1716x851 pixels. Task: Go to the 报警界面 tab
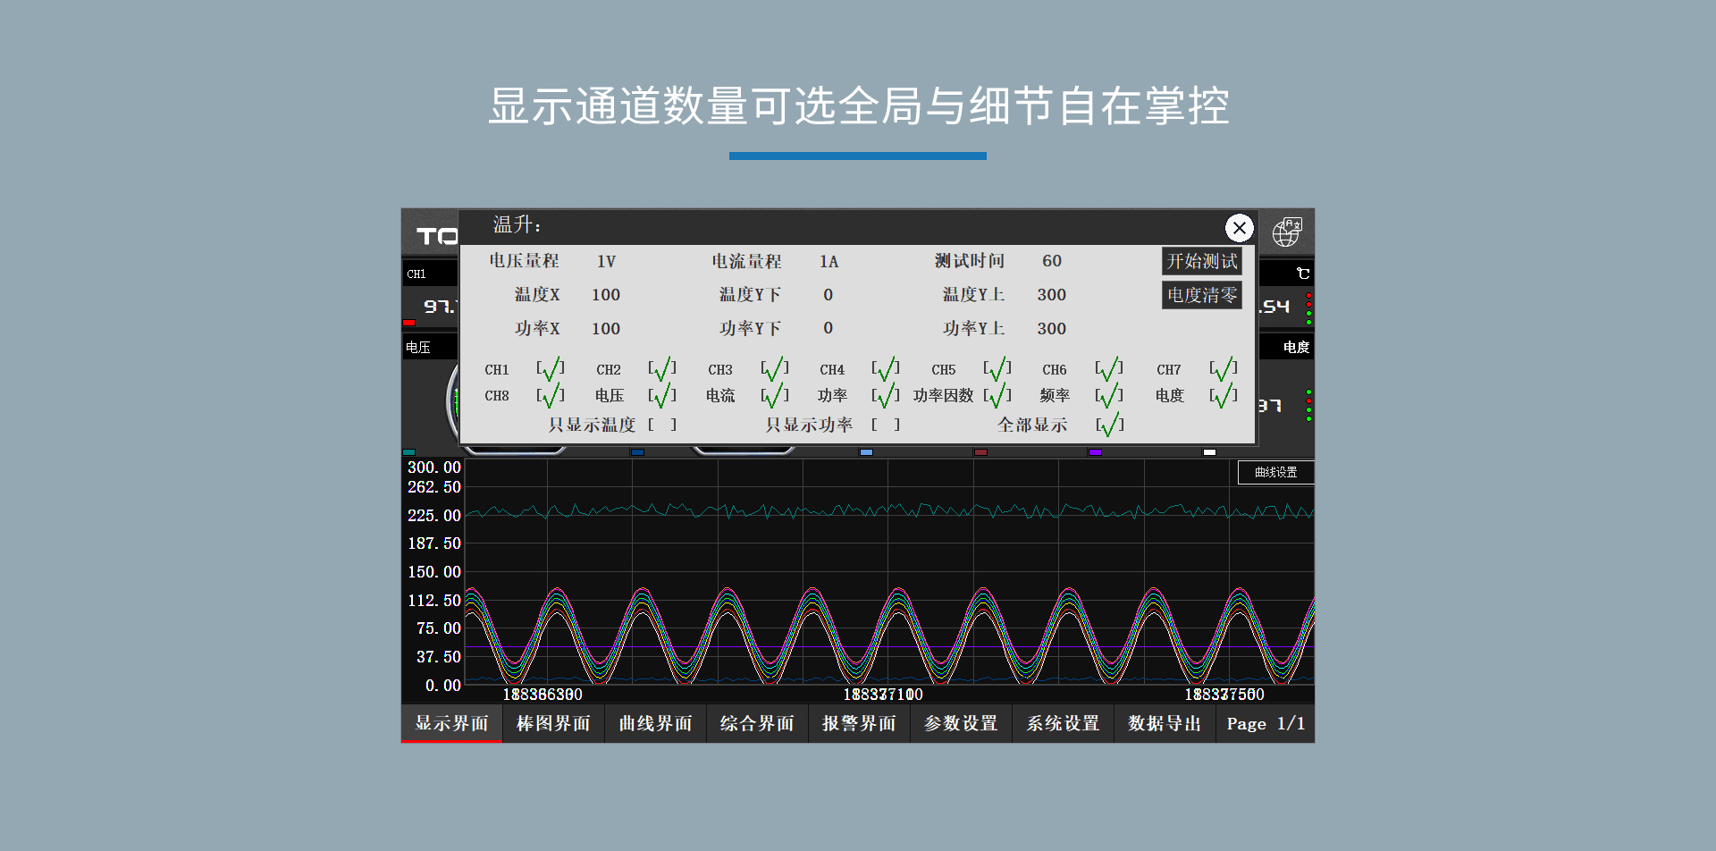pos(859,723)
